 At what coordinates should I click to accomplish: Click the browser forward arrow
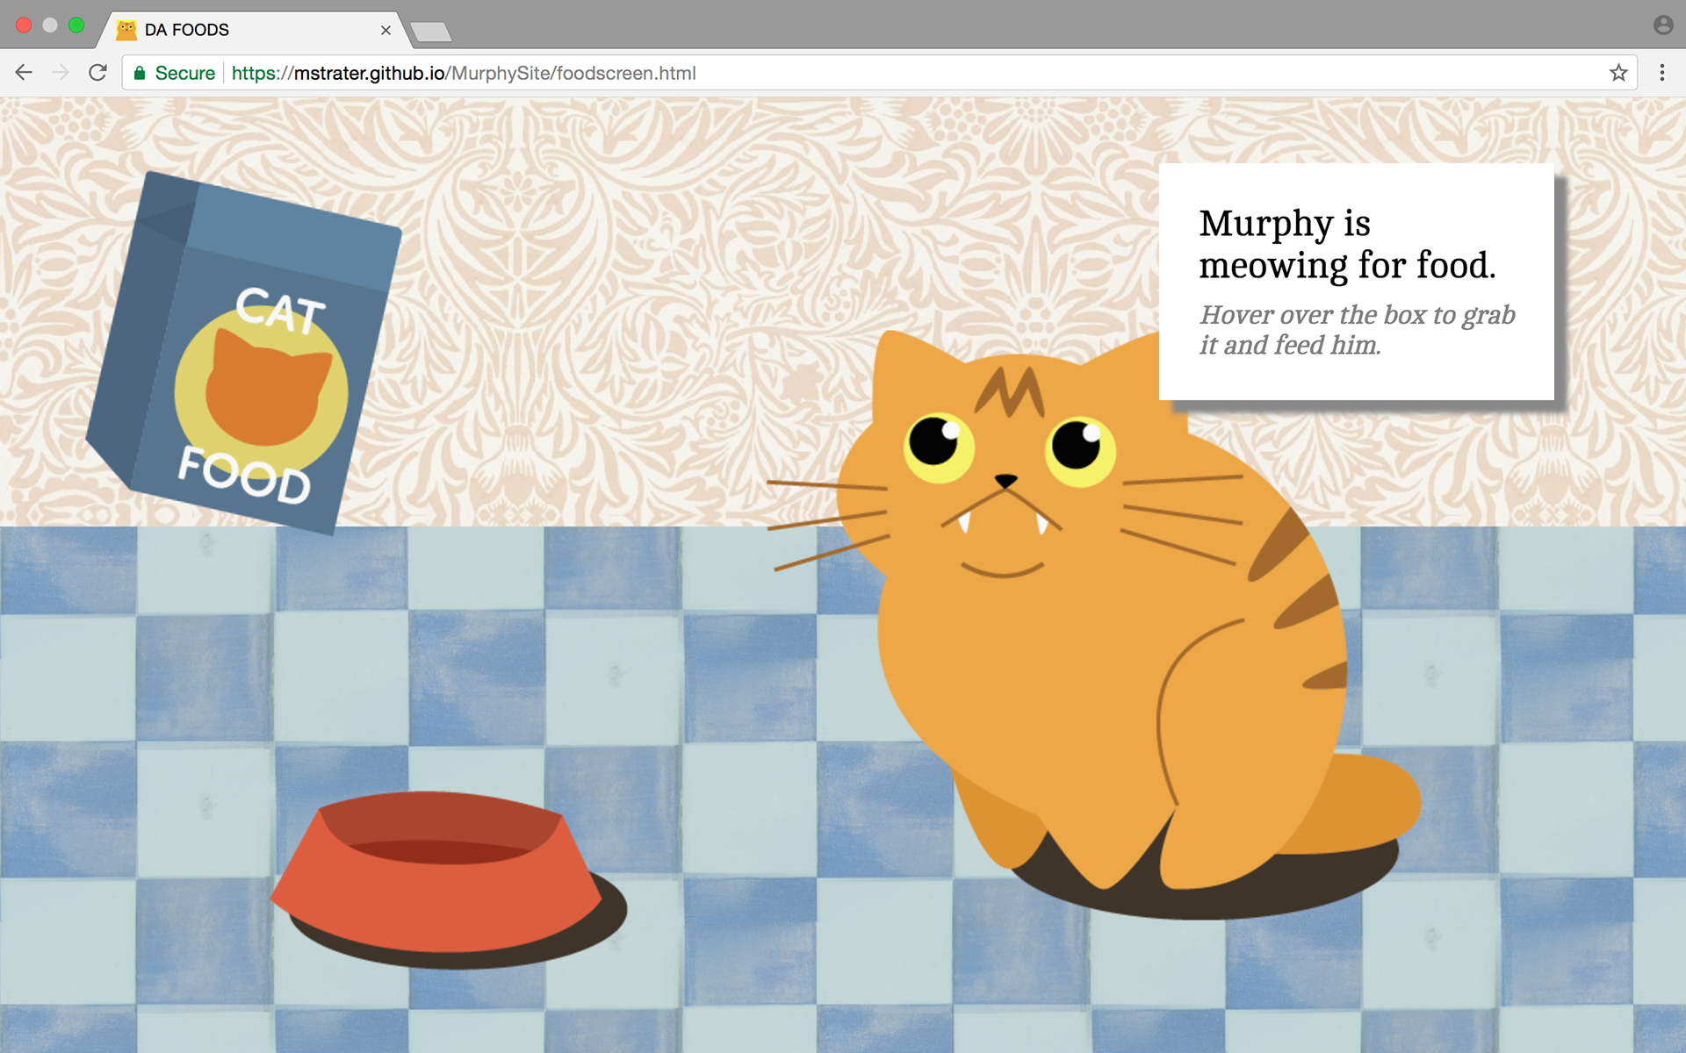pos(61,73)
